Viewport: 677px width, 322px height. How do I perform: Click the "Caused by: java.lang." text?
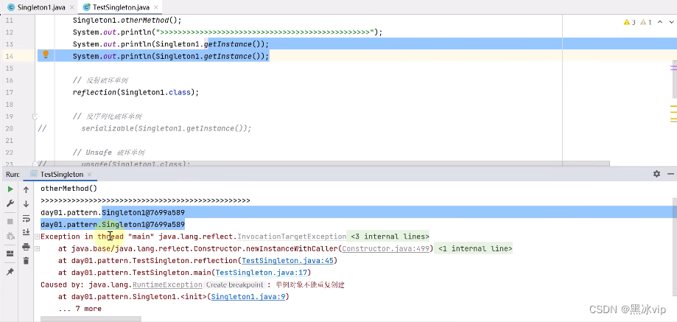86,285
